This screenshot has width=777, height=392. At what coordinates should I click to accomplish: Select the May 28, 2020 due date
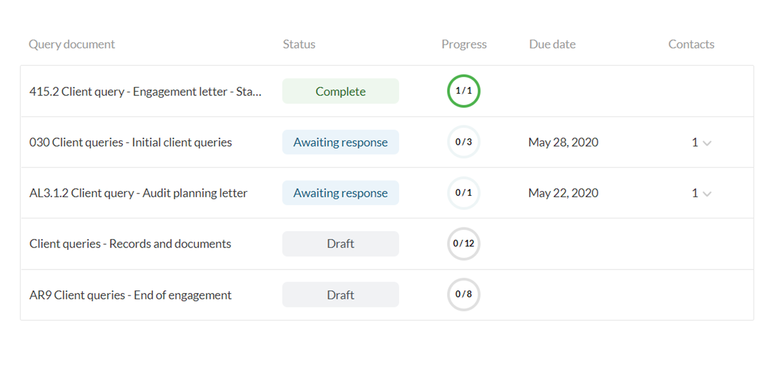click(563, 142)
